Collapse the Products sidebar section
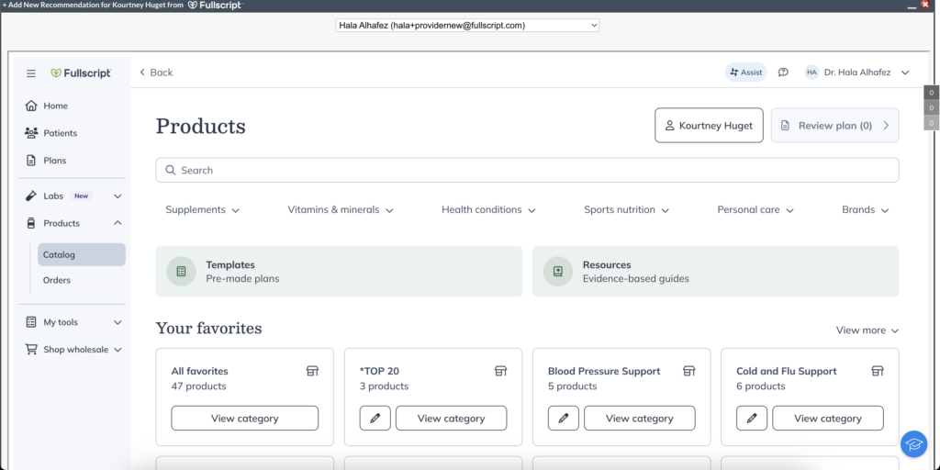 (117, 223)
